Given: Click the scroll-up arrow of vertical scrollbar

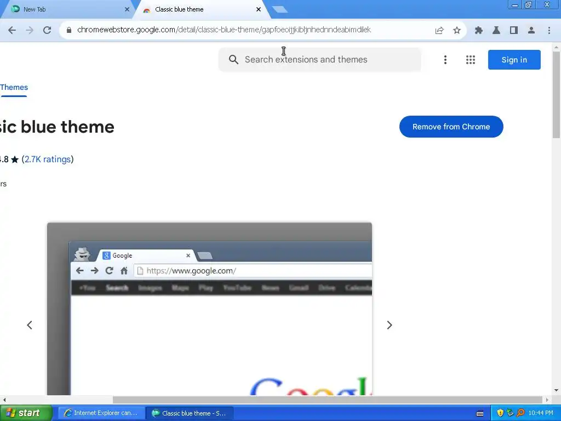Looking at the screenshot, I should 556,47.
